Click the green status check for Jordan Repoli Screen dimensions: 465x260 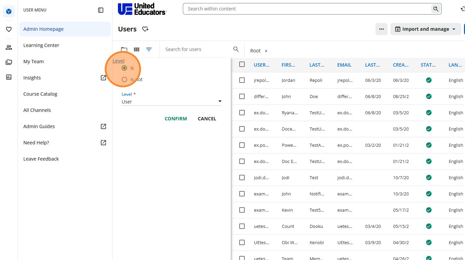pyautogui.click(x=429, y=80)
